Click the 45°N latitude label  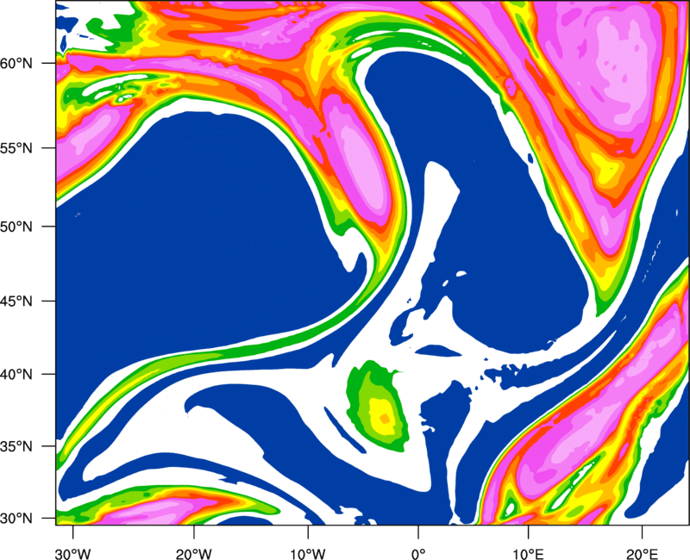point(16,301)
